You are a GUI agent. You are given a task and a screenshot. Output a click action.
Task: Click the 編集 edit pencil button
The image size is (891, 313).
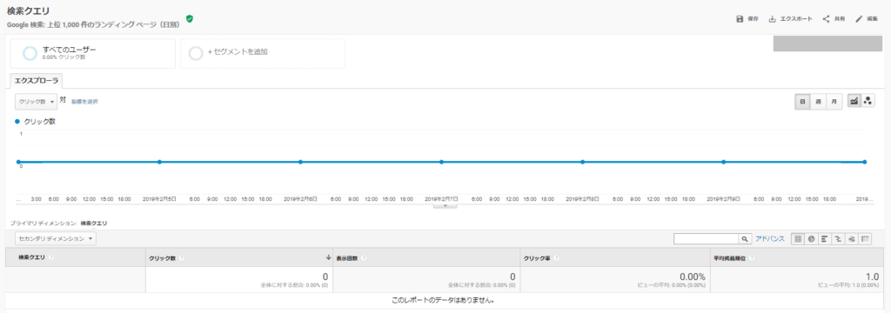click(x=867, y=19)
